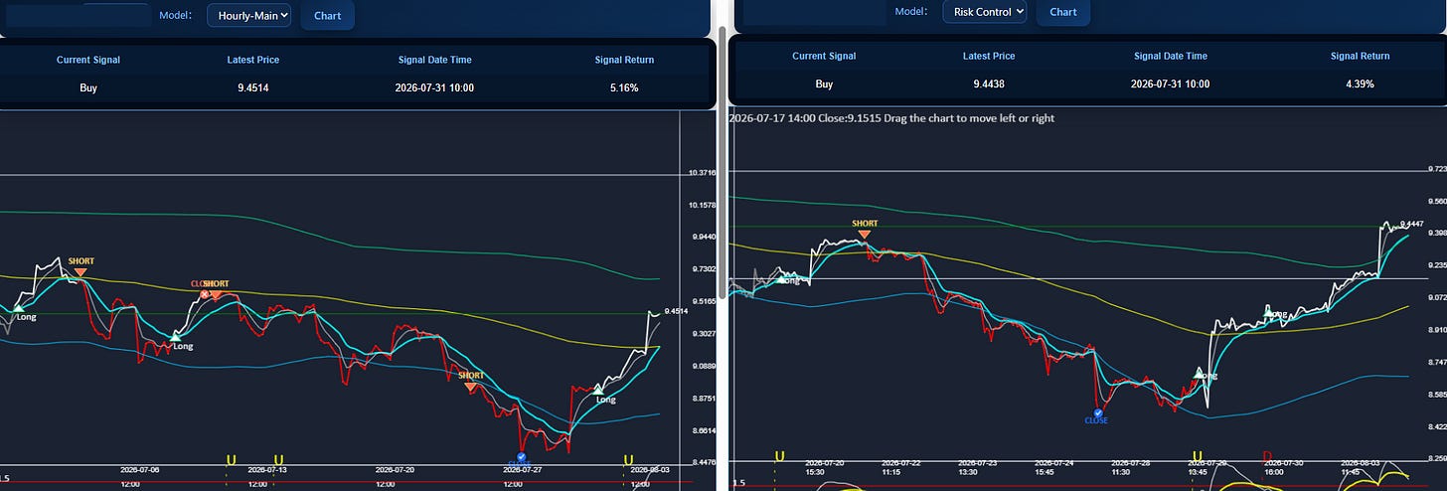Screen dimensions: 1447x491
Task: Click signal return 4.39% value
Action: (1361, 84)
